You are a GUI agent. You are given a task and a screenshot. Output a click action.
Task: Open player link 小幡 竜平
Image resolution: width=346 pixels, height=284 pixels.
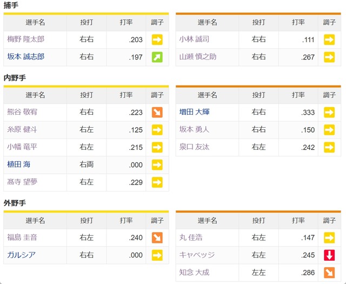(22, 147)
